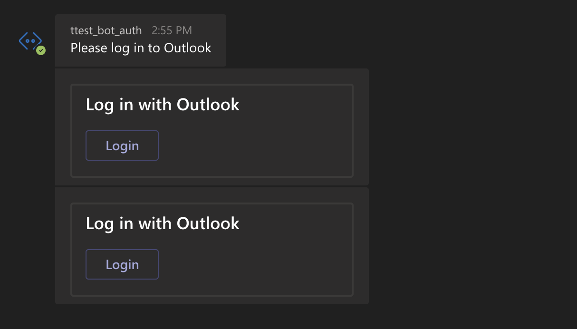This screenshot has height=329, width=577.
Task: Open the ttest_bot_auth sender name
Action: coord(106,30)
